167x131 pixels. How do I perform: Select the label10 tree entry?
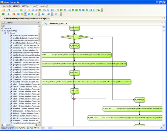tap(26, 87)
